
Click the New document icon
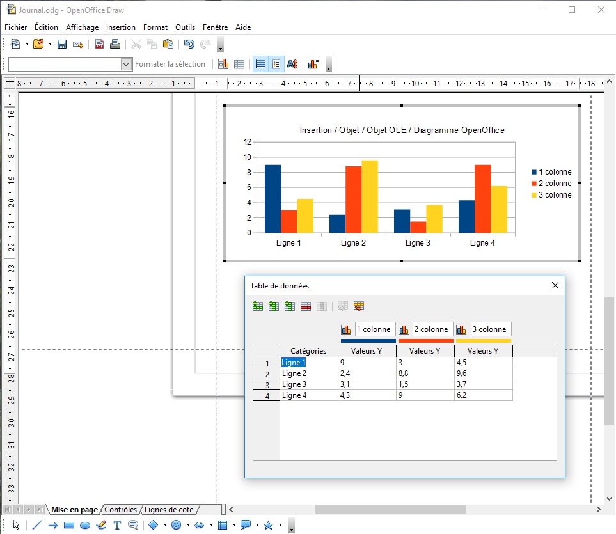pyautogui.click(x=15, y=44)
